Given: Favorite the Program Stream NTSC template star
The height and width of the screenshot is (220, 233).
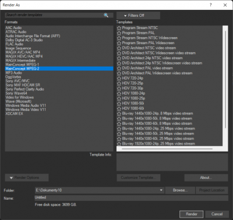Looking at the screenshot, I should point(119,28).
